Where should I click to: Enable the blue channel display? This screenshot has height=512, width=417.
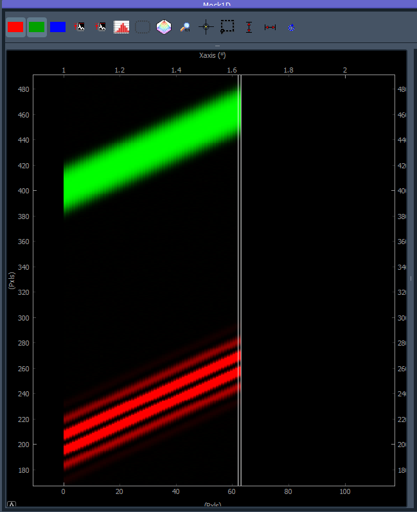pos(58,27)
